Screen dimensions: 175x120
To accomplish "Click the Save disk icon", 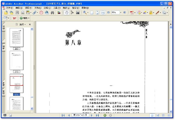I will pos(17,13).
